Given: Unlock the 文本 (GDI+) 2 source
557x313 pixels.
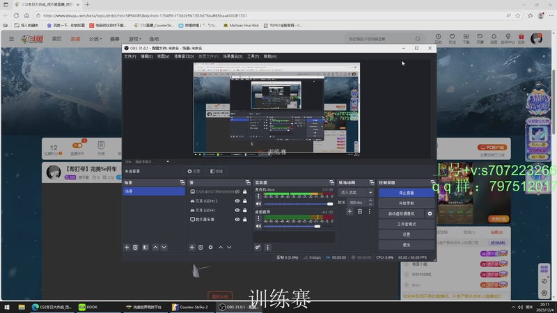Looking at the screenshot, I should click(x=245, y=201).
